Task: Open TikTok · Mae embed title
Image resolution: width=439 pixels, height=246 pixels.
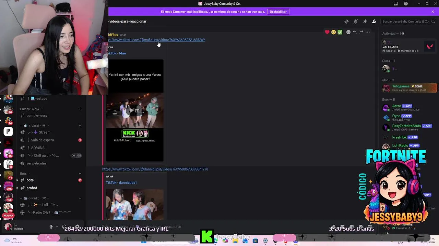Action: point(117,53)
